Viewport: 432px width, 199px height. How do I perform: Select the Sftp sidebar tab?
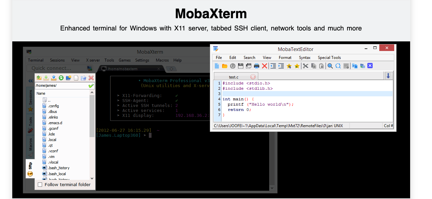pyautogui.click(x=30, y=168)
